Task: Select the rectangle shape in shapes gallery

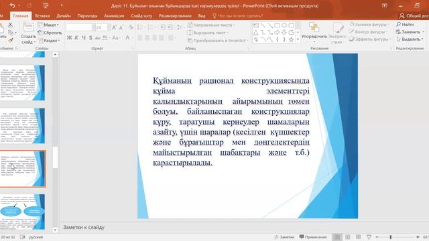Action: [x=277, y=25]
